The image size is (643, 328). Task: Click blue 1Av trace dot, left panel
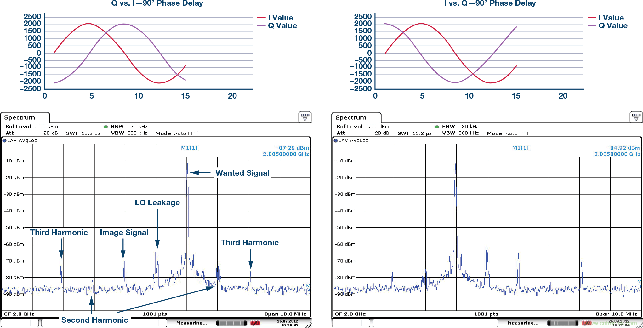click(x=4, y=140)
